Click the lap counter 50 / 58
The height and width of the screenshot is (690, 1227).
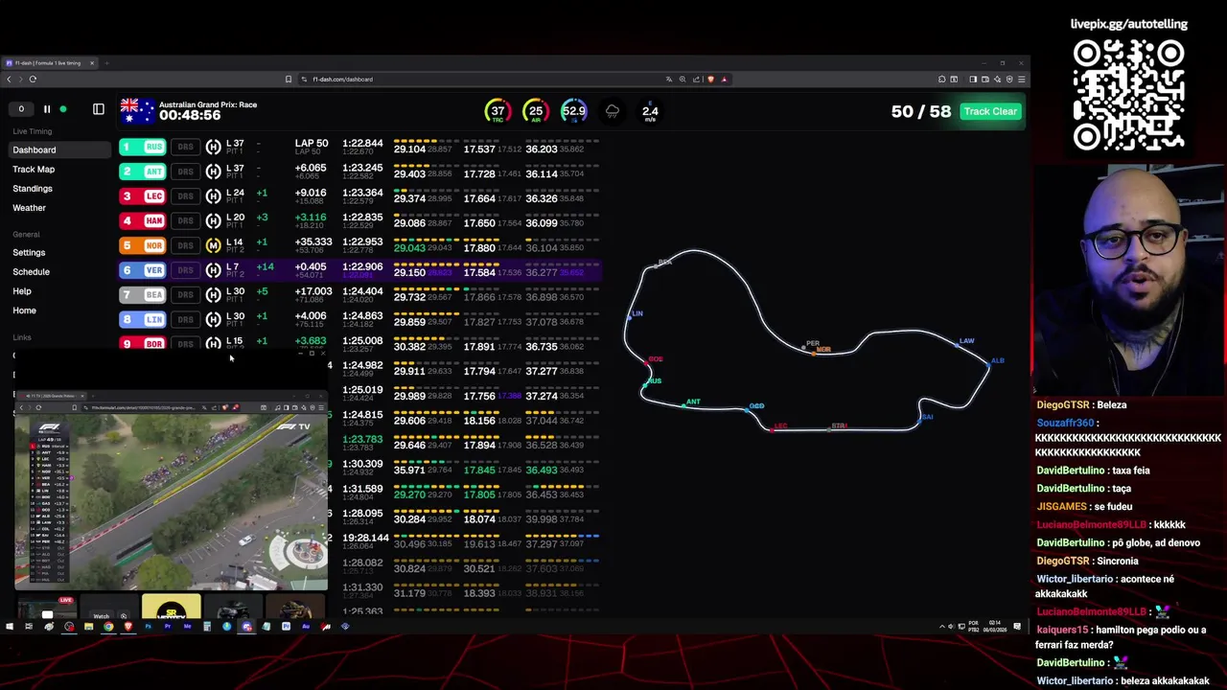(920, 111)
